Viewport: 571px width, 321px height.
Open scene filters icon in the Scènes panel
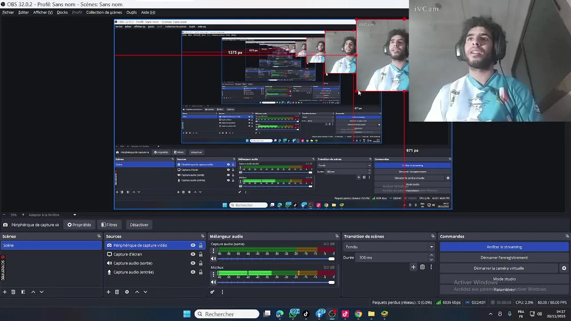(23, 292)
